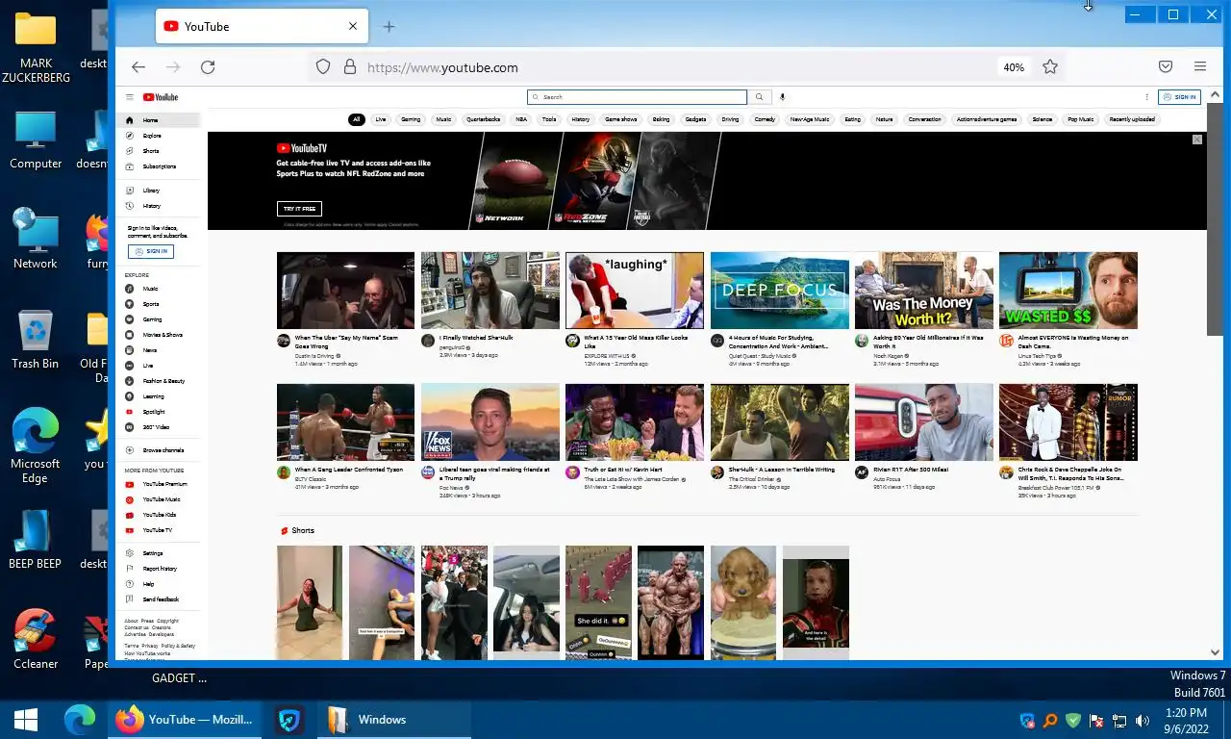Select the Game shows filter chip
The width and height of the screenshot is (1231, 739).
[620, 119]
